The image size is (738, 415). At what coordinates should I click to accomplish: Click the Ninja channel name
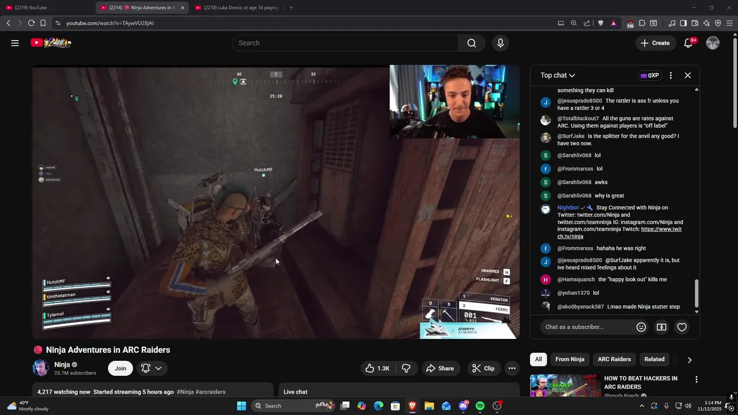point(62,364)
